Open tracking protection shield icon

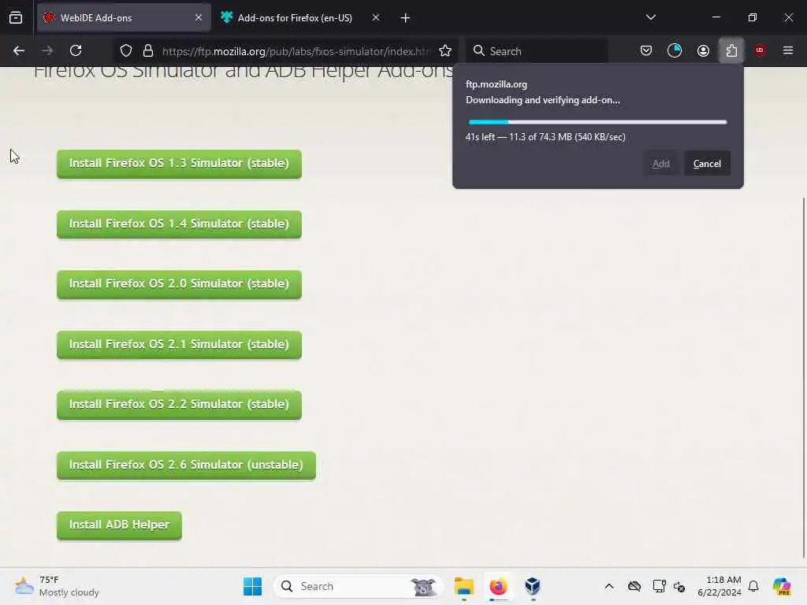pyautogui.click(x=126, y=51)
